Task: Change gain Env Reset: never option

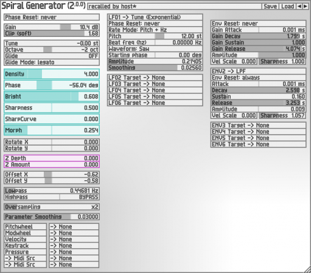Action: pyautogui.click(x=259, y=24)
